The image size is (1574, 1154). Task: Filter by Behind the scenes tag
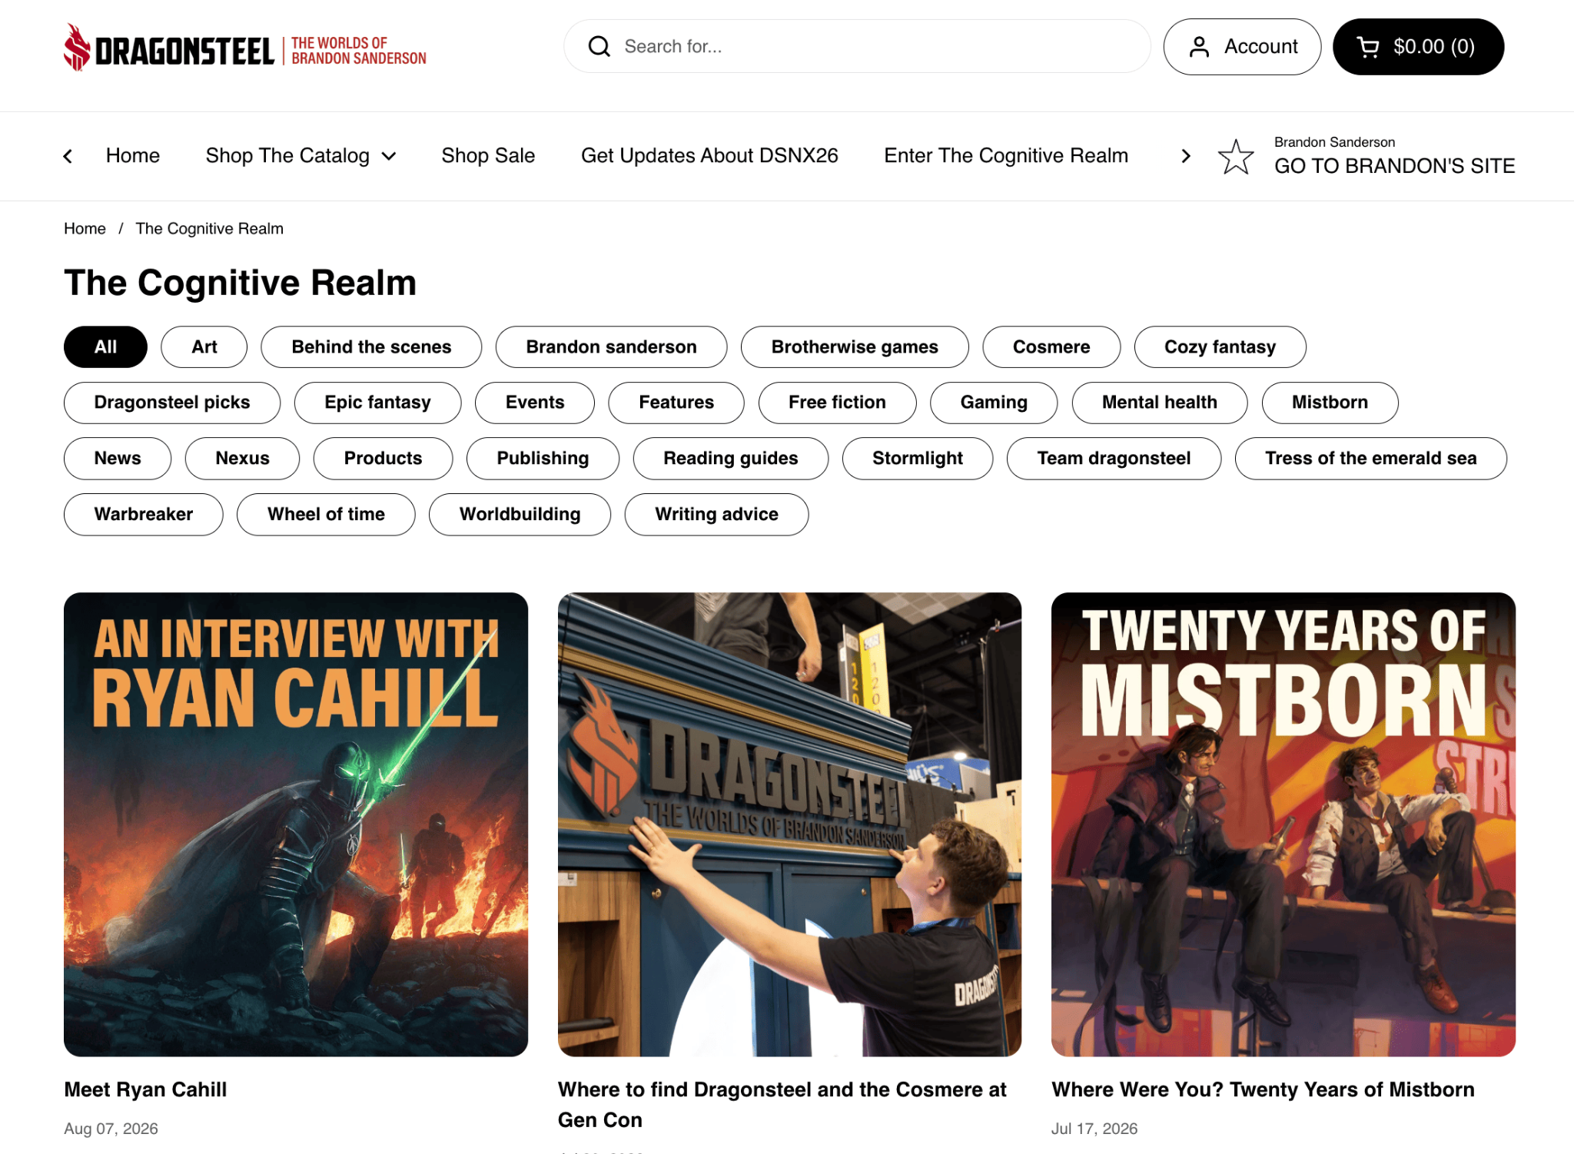(x=371, y=347)
